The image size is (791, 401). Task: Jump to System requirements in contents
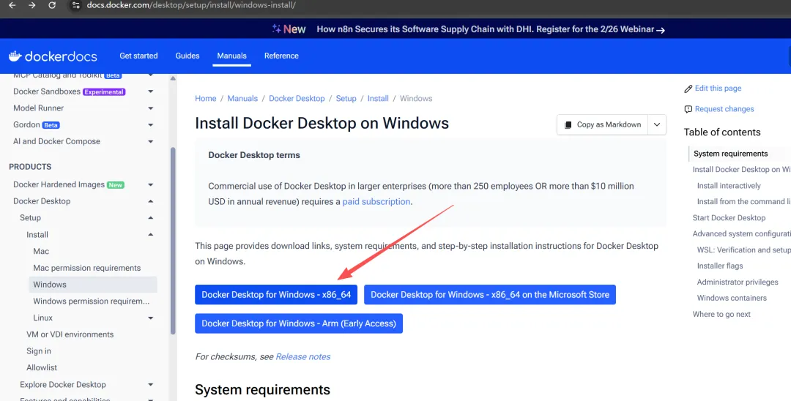tap(730, 154)
